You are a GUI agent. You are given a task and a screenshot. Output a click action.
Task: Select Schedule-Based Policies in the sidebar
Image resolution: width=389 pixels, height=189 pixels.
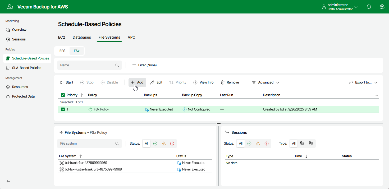(27, 58)
